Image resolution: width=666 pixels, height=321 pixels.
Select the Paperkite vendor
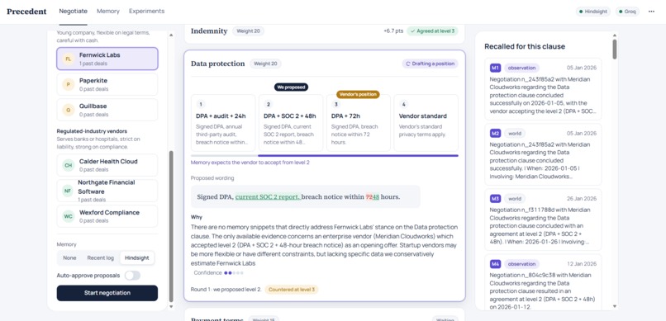point(107,84)
